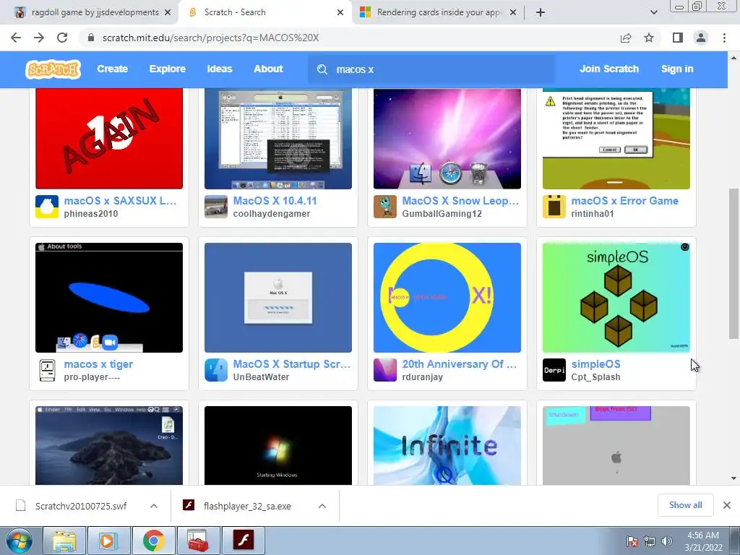Open the Chrome profile avatar
Viewport: 740px width, 555px height.
click(x=701, y=38)
